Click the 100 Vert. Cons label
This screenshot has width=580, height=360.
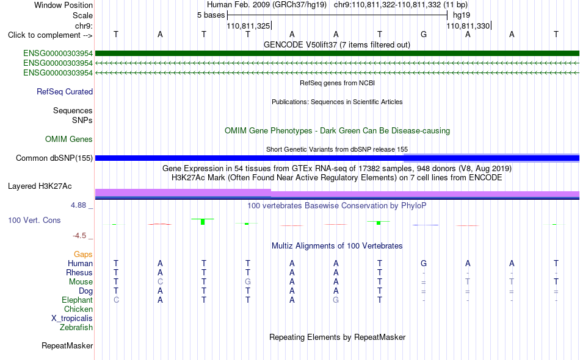34,221
